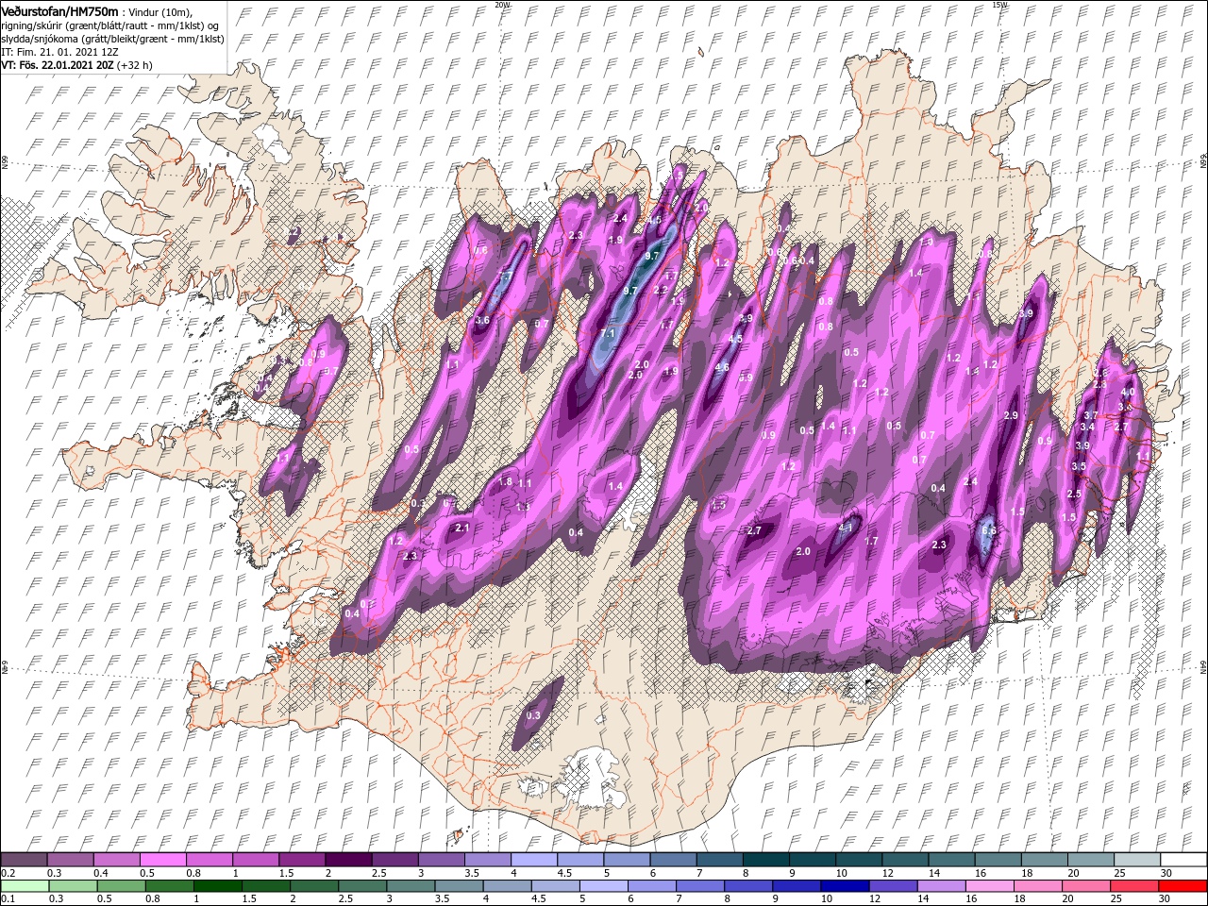Viewport: 1208px width, 906px height.
Task: Pick lower-row dark blue swatch between 10 and 12
Action: tap(845, 886)
